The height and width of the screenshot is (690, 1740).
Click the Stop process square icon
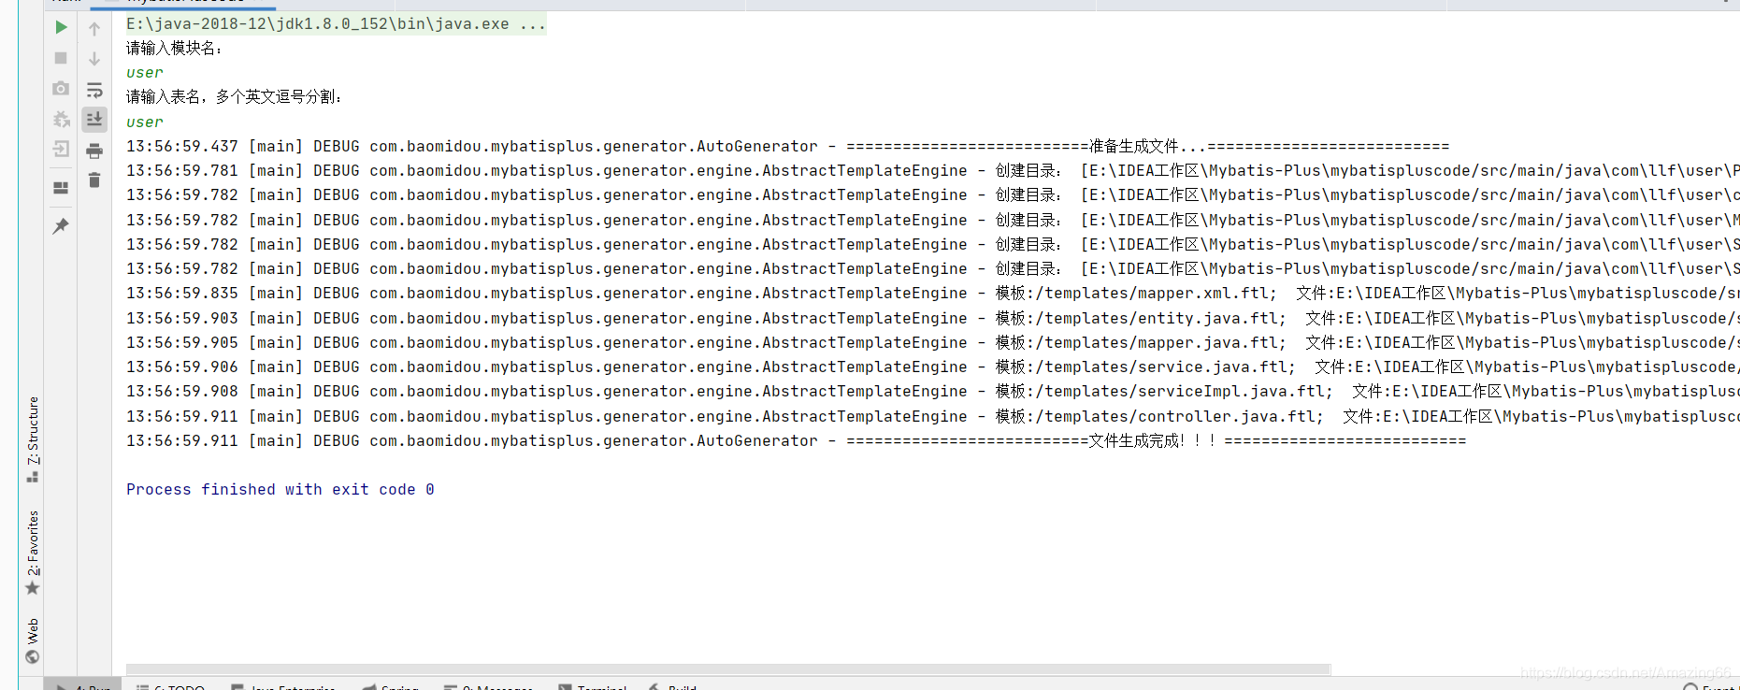coord(61,58)
